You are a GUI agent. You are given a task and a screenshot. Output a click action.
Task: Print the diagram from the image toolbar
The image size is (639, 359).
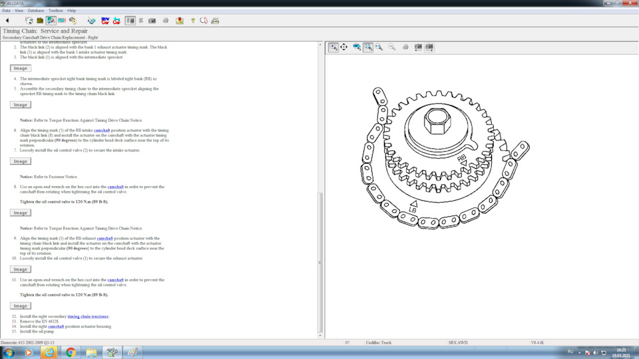point(405,47)
